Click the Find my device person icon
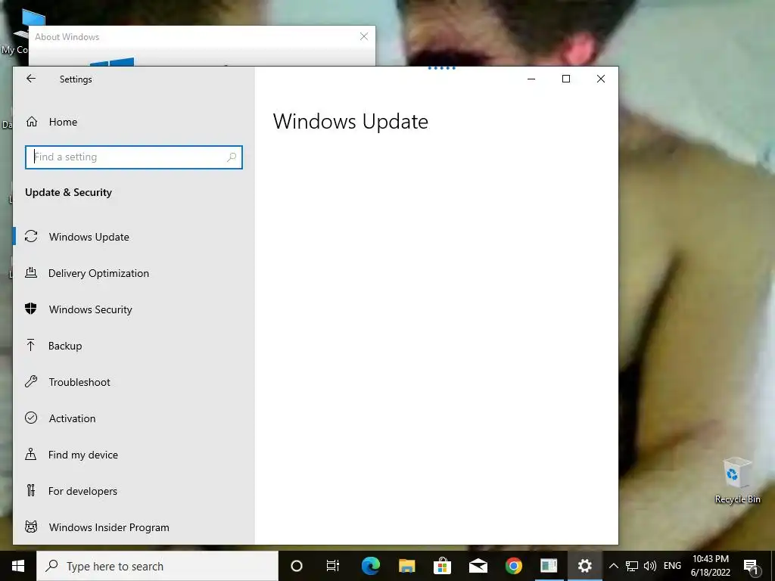The image size is (775, 581). tap(30, 454)
